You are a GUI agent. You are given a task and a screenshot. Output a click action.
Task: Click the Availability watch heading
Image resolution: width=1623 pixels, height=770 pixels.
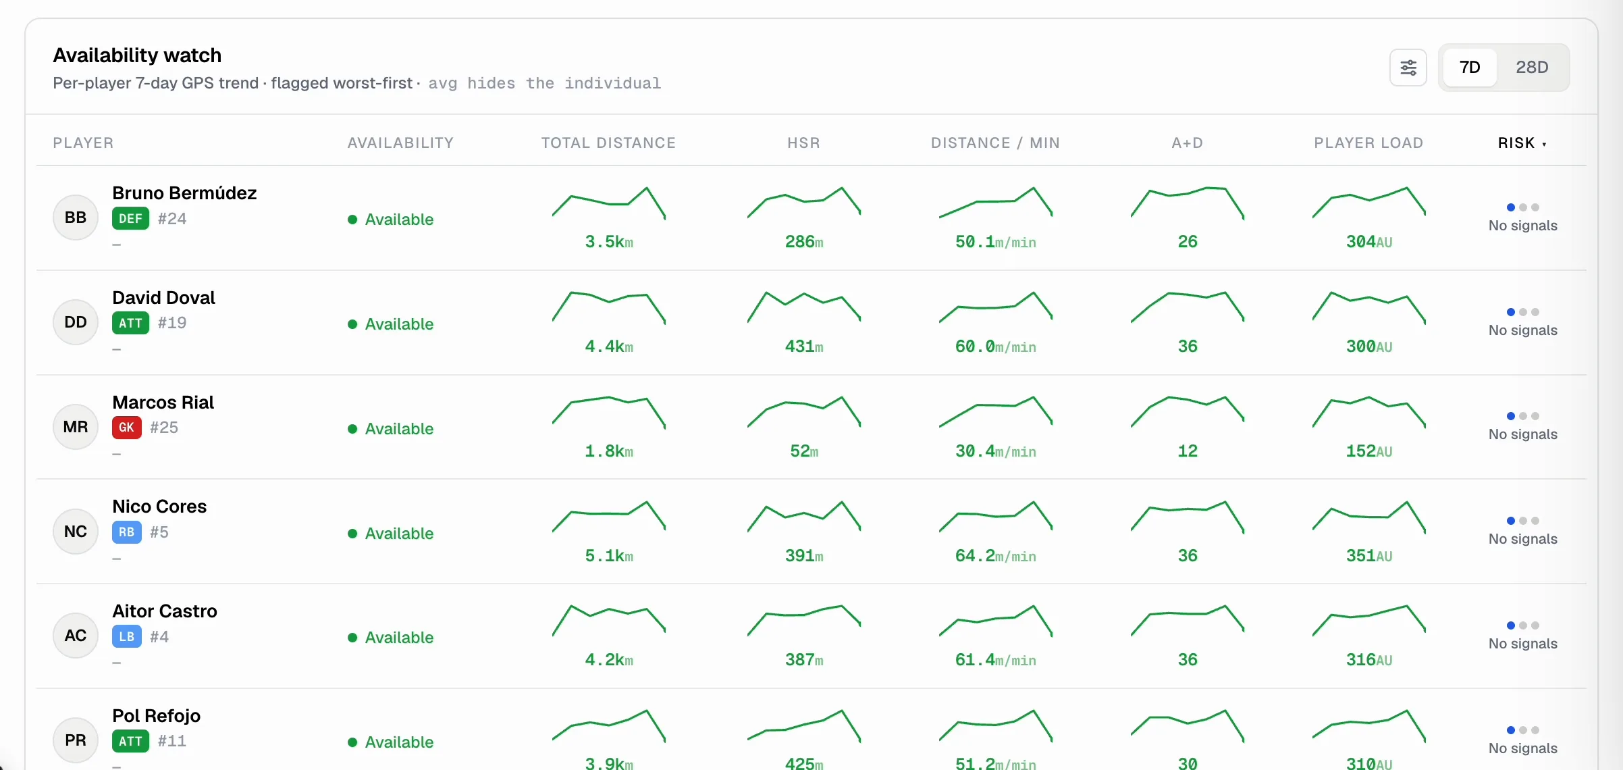(x=137, y=55)
